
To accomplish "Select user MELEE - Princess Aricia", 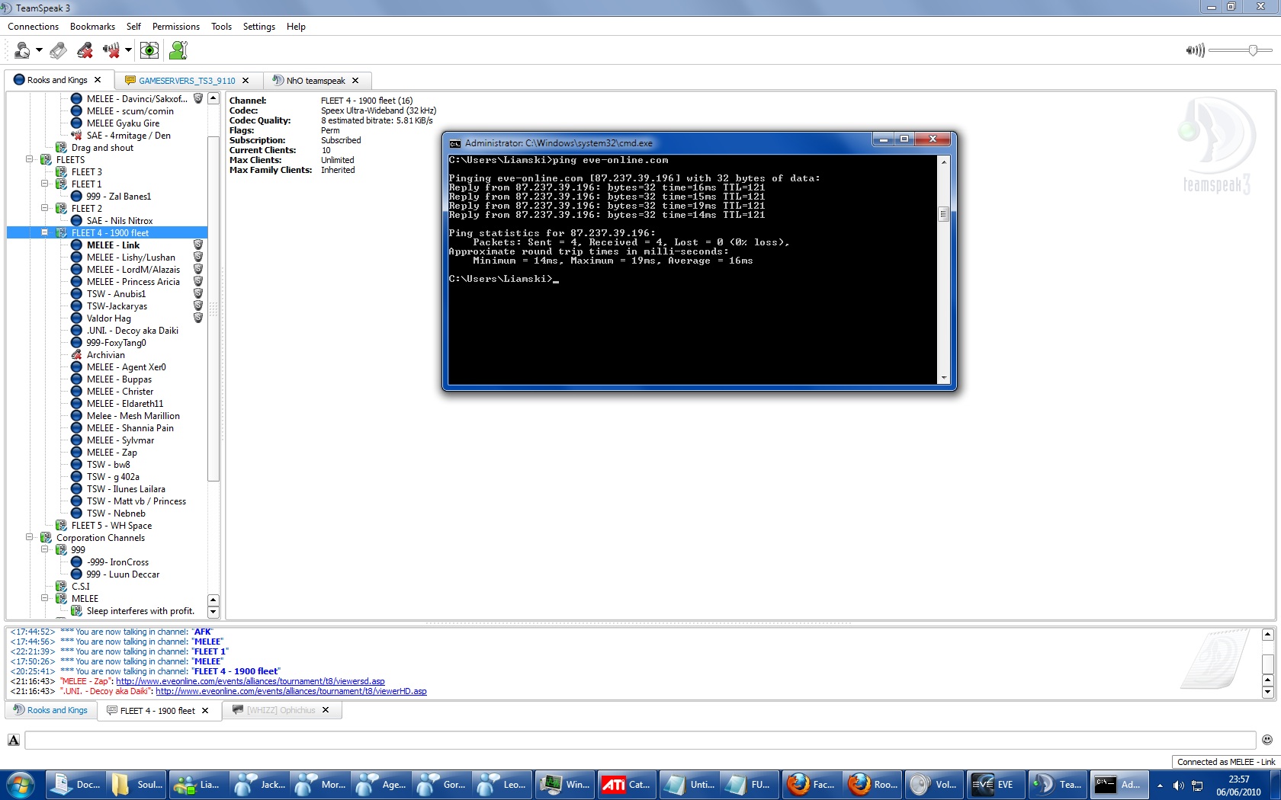I will [x=133, y=282].
